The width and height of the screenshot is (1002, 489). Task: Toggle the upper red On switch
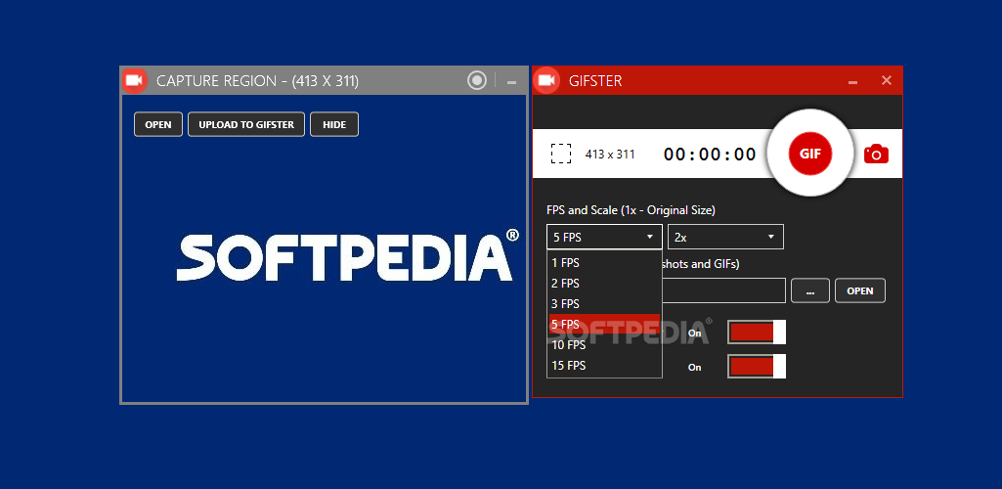(x=757, y=333)
